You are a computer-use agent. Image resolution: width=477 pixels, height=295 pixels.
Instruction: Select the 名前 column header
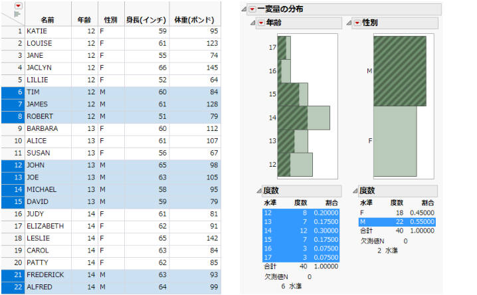[x=48, y=20]
